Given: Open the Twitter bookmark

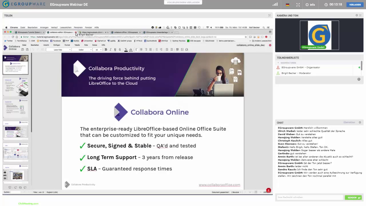Looking at the screenshot, I should point(8,41).
